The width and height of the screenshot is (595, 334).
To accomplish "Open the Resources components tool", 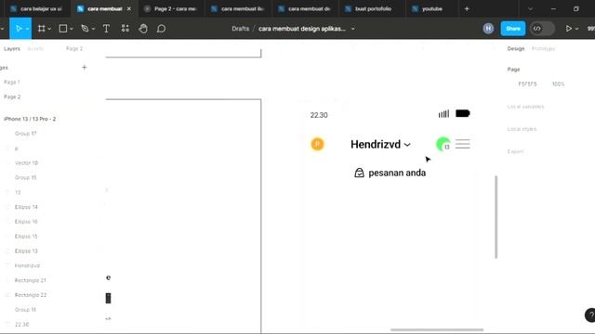I will coord(125,29).
